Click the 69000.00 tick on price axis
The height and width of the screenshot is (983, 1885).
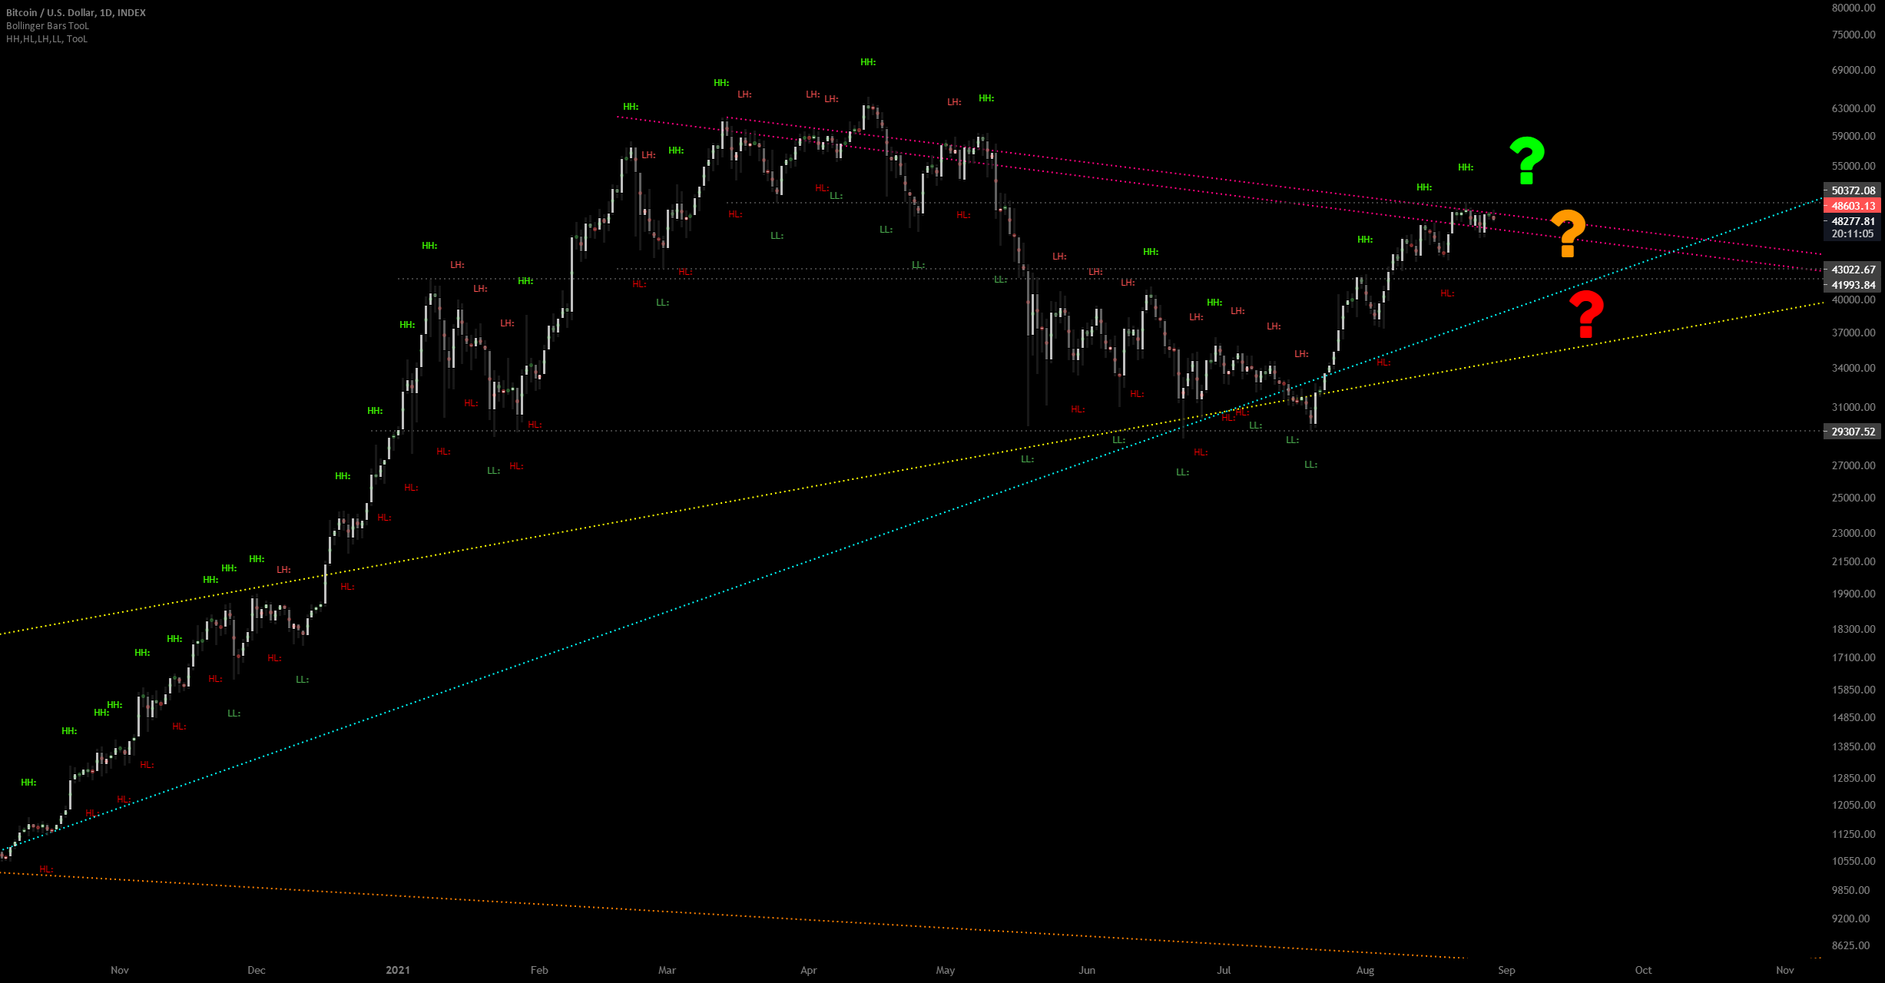(x=1854, y=70)
